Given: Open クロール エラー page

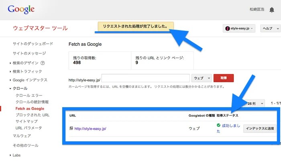Looking at the screenshot, I should click(x=29, y=96).
